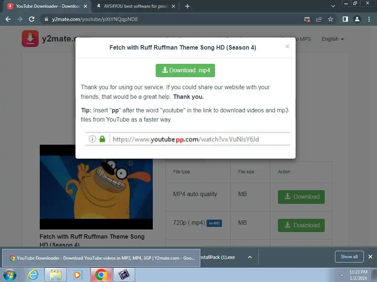Open the English language dropdown
This screenshot has height=282, width=377.
click(x=333, y=39)
